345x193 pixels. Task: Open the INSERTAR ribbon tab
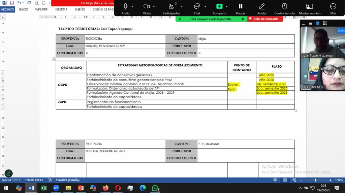click(x=61, y=9)
